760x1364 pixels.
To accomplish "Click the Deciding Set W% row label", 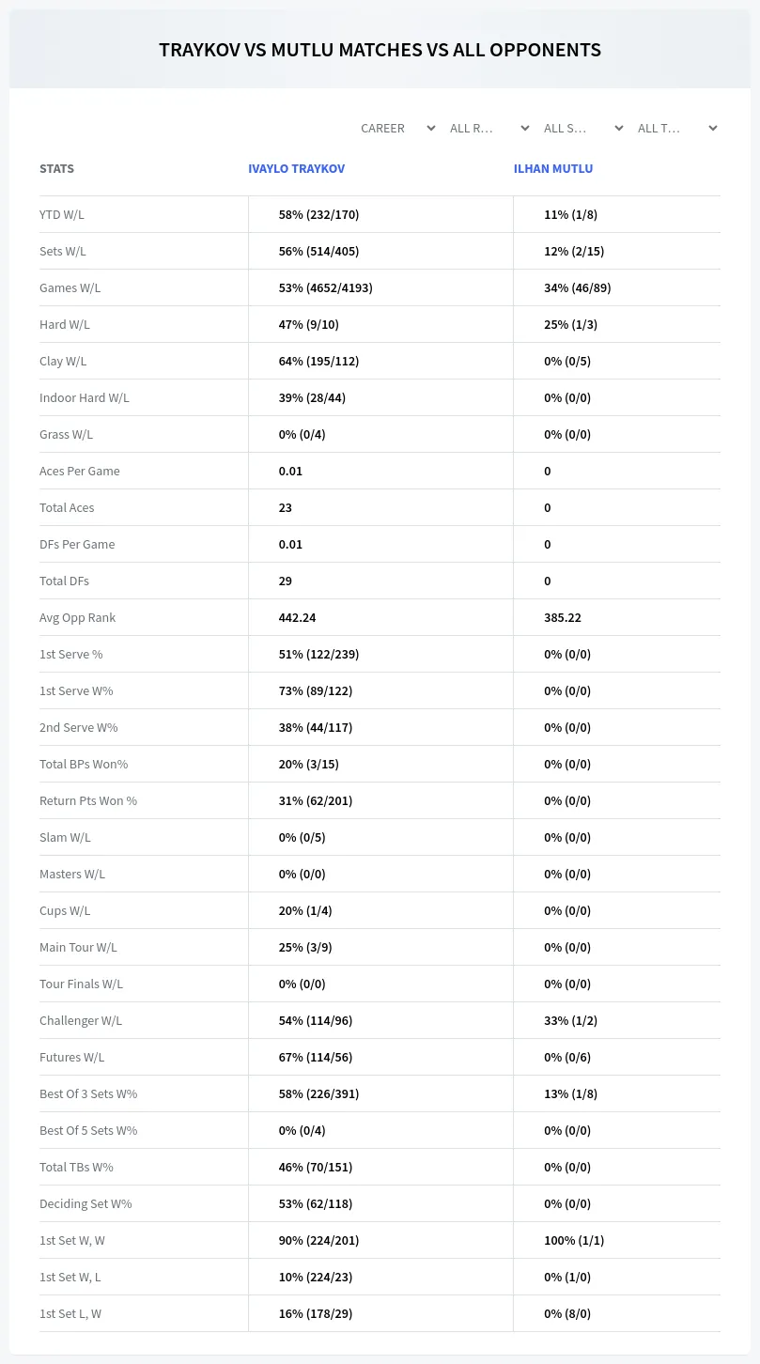I will coord(85,1203).
